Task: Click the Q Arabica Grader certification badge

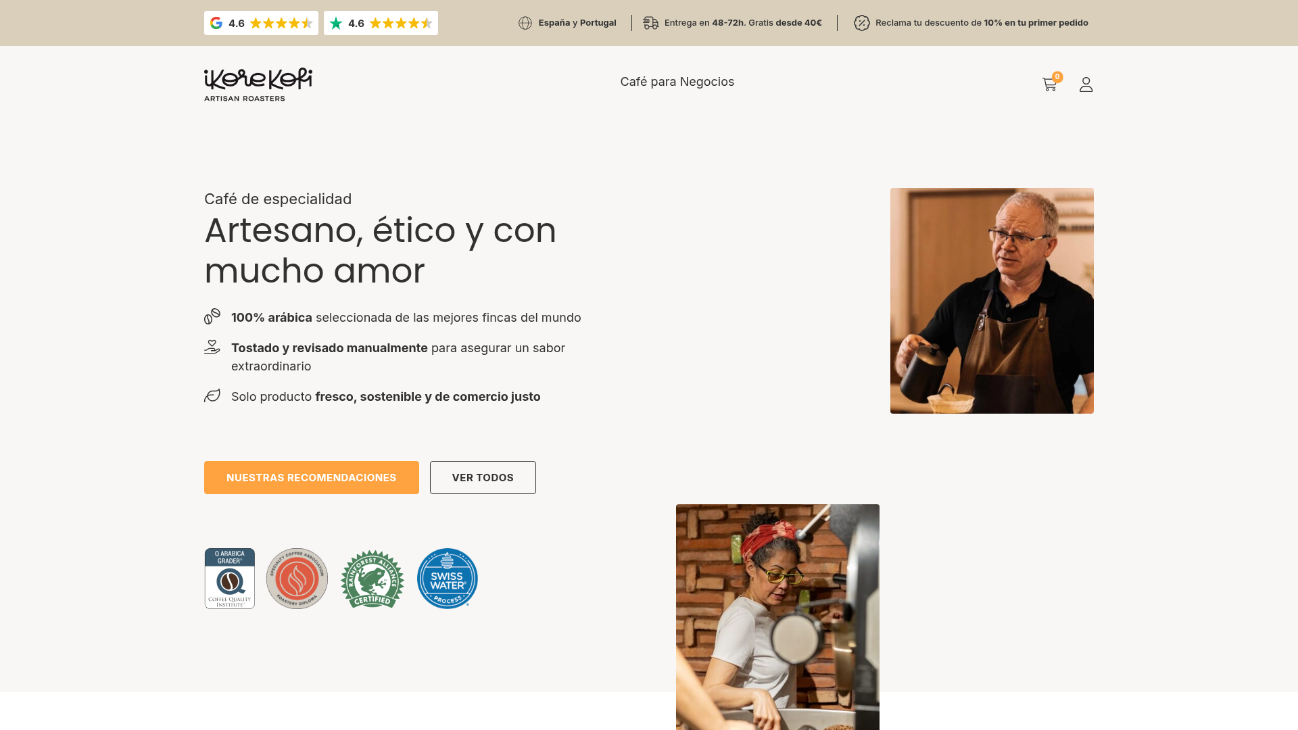Action: coord(230,579)
